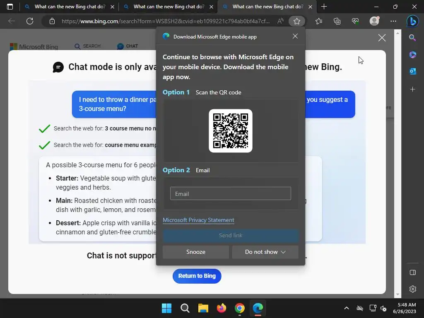
Task: Open Settings and more ellipsis menu
Action: tap(393, 21)
